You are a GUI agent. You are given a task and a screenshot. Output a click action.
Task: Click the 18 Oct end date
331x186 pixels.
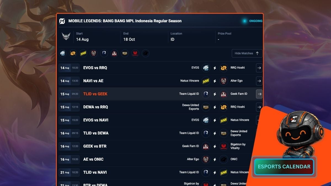(129, 39)
